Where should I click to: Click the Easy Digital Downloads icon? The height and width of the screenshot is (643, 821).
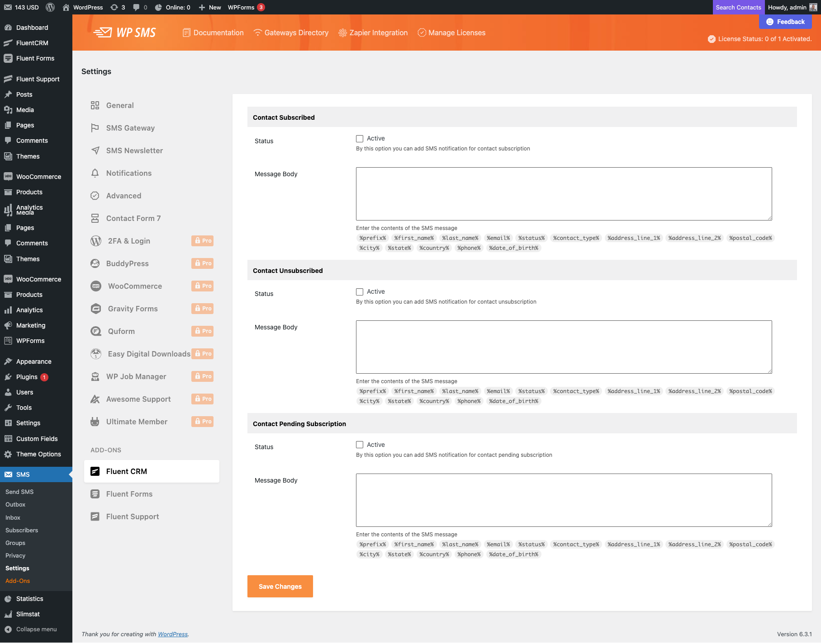96,354
